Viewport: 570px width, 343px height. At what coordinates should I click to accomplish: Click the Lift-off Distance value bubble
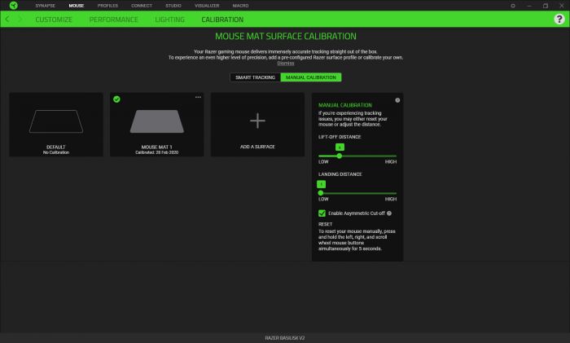coord(340,147)
